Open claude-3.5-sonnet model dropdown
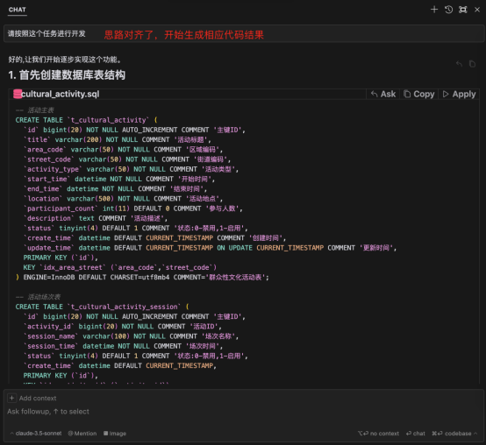Image resolution: width=486 pixels, height=445 pixels. (36, 434)
